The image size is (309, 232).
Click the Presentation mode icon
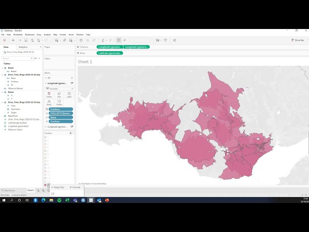[166, 40]
